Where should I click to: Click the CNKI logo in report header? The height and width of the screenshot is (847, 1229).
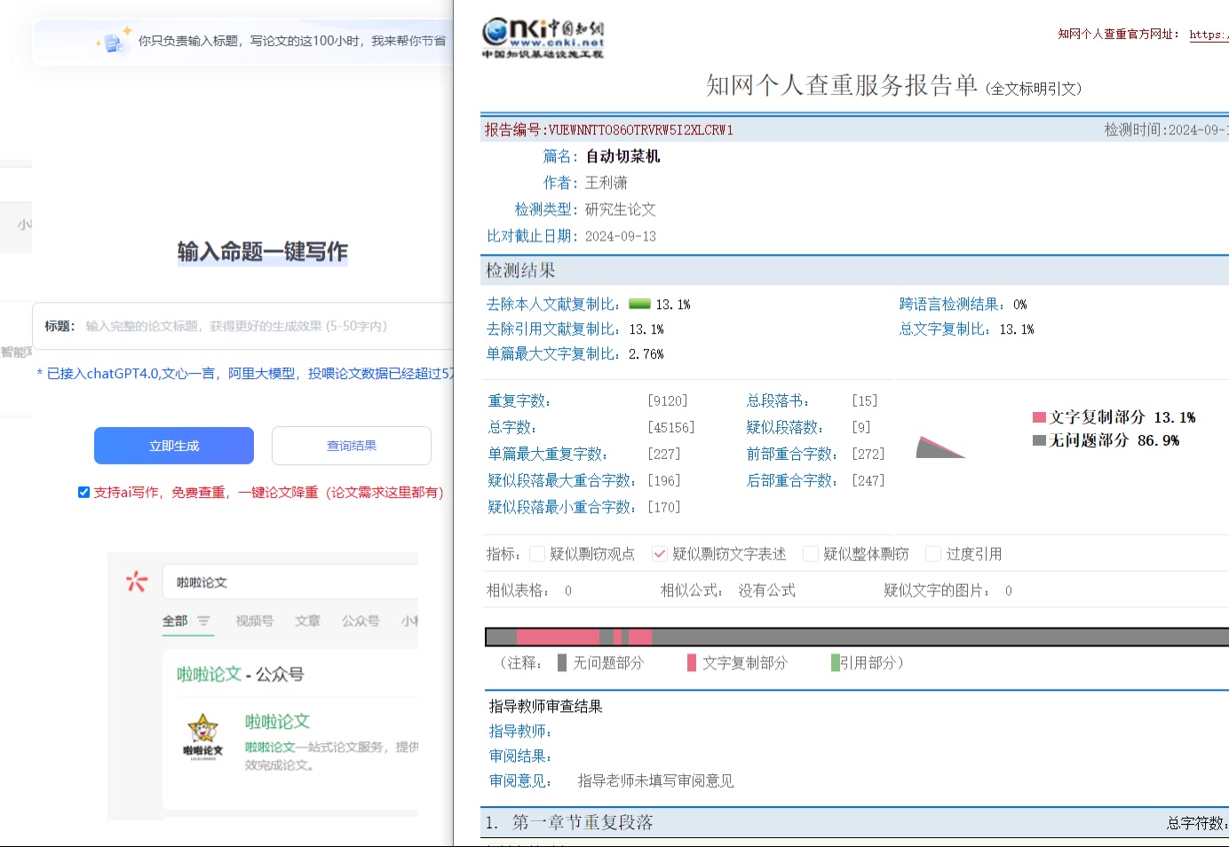click(x=543, y=39)
